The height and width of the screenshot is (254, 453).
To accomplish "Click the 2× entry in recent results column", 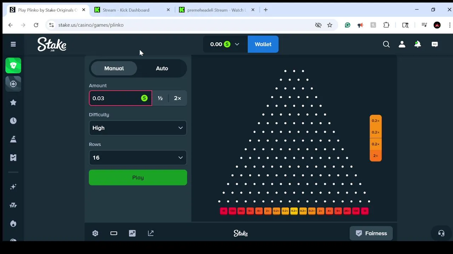I will 375,156.
